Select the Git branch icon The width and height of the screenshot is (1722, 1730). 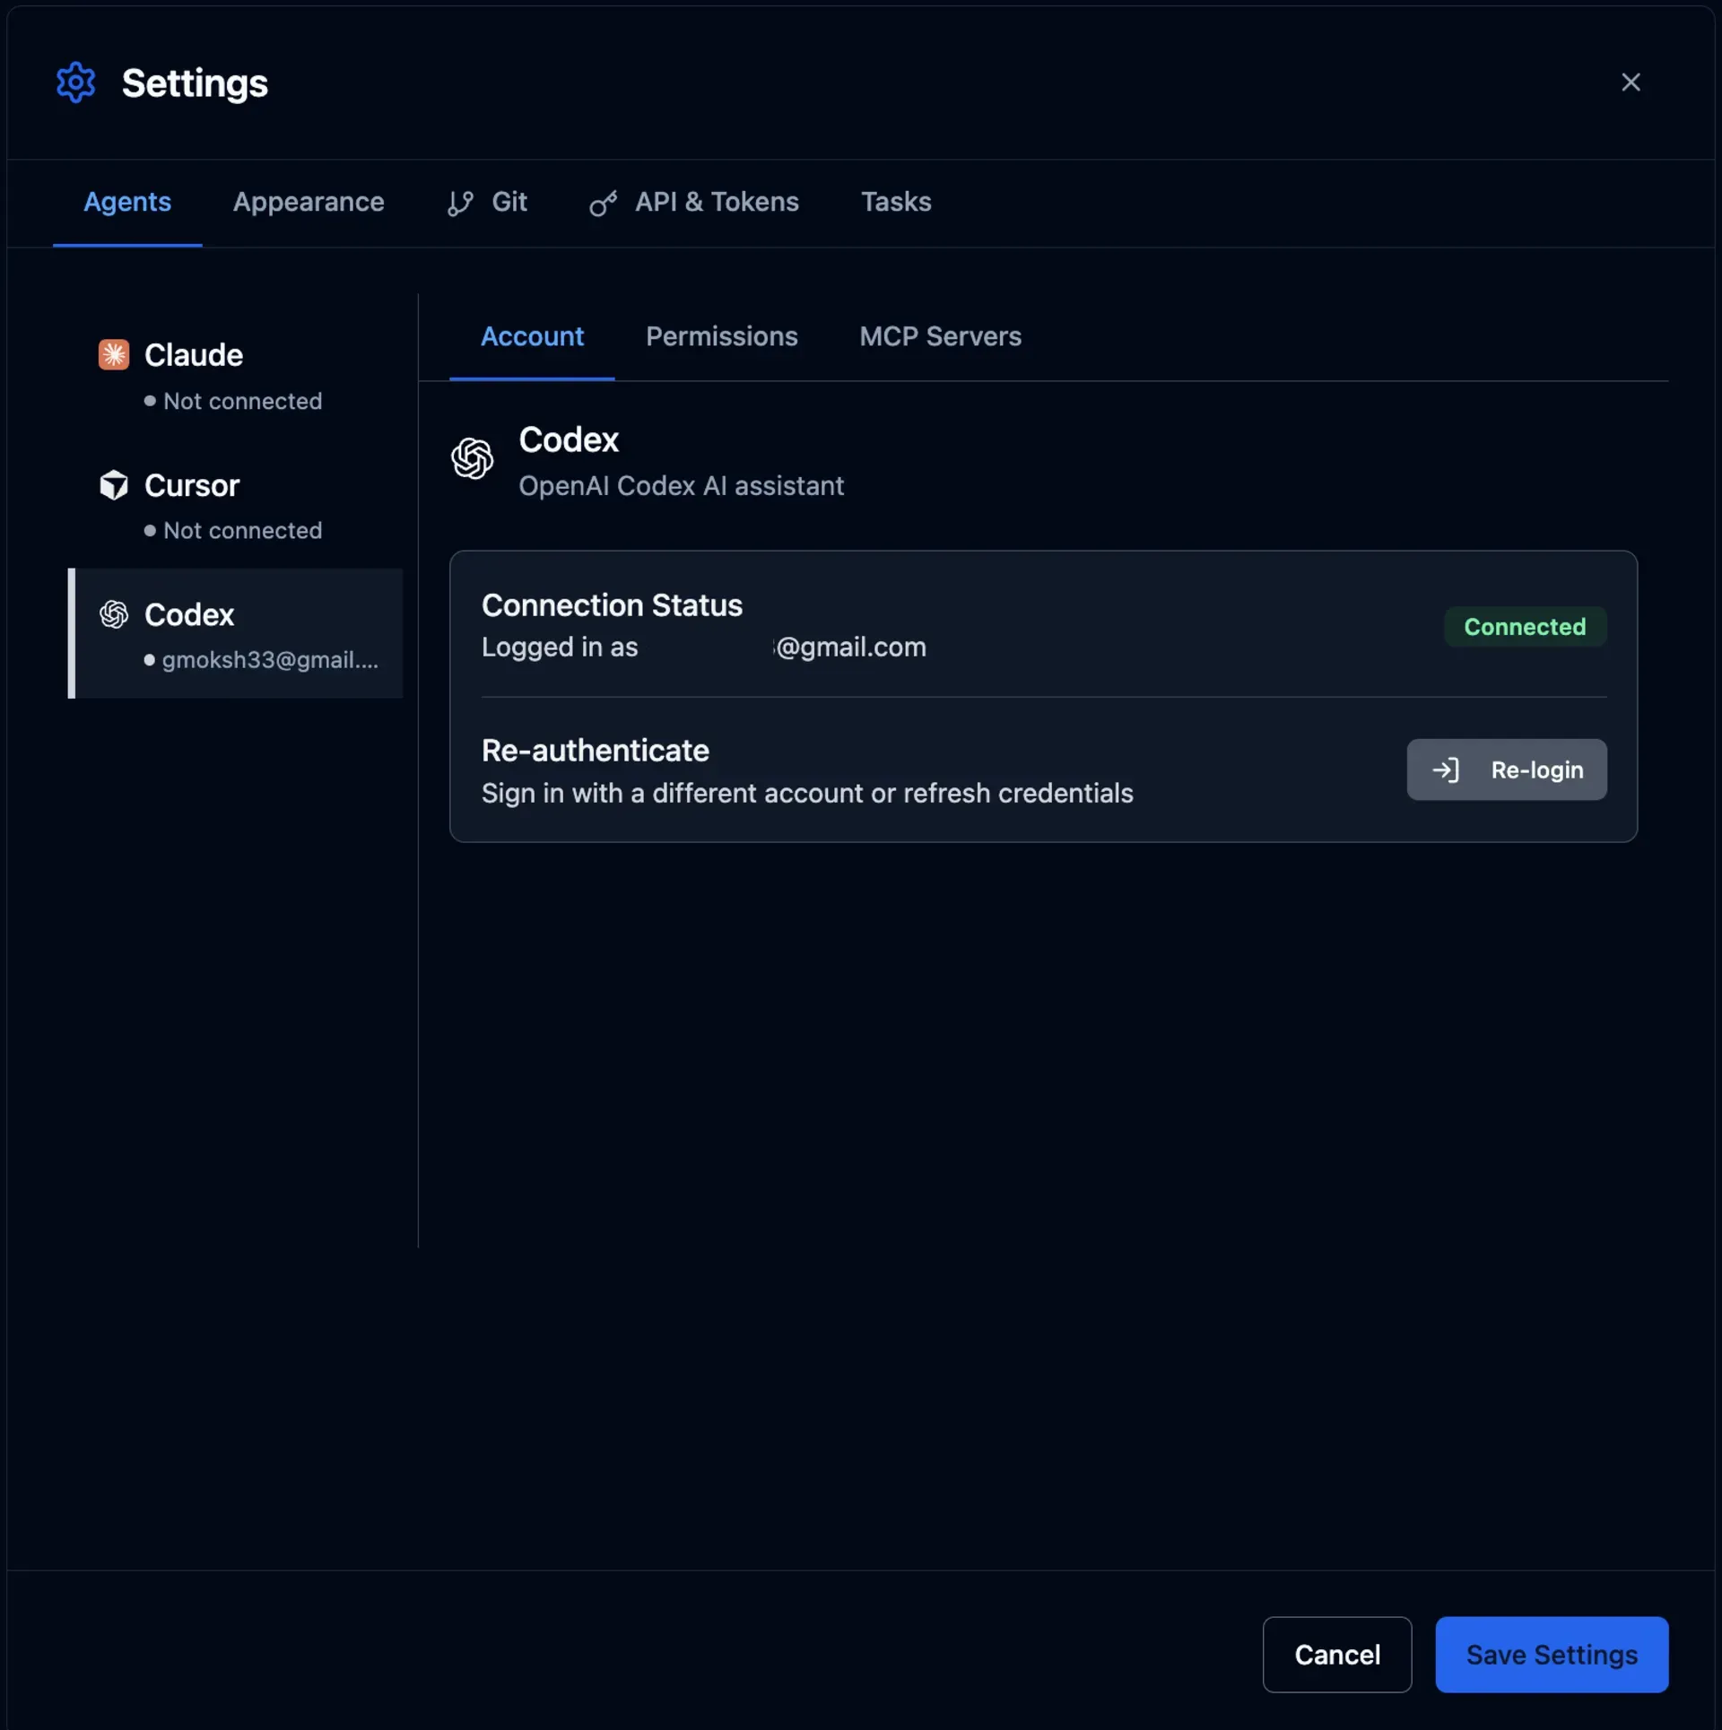(460, 203)
